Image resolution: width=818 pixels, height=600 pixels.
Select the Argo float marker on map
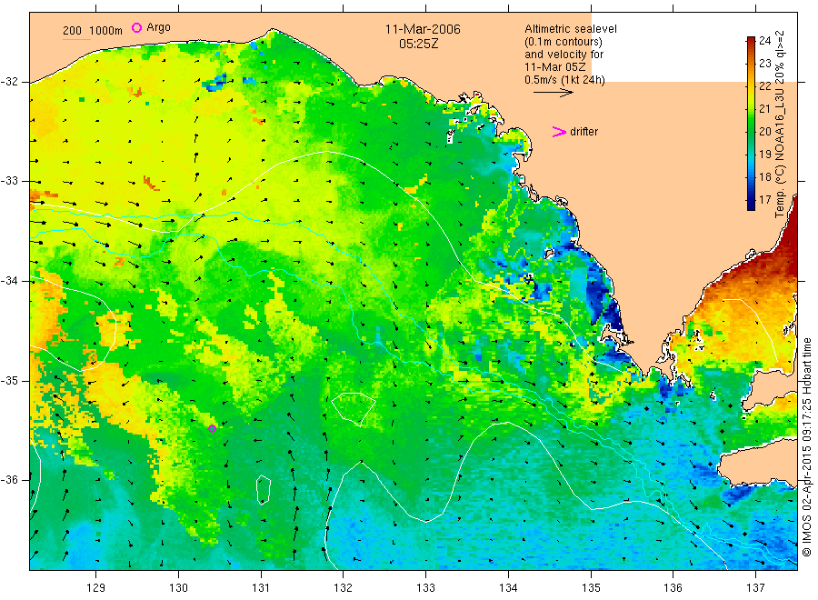pos(213,429)
